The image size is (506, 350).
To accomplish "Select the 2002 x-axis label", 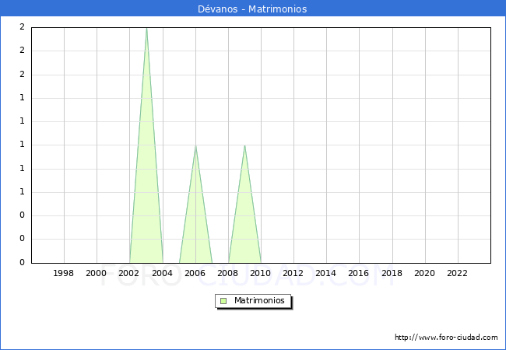I will tap(128, 273).
